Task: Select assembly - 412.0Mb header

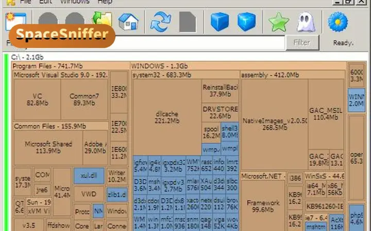Action: pyautogui.click(x=293, y=75)
